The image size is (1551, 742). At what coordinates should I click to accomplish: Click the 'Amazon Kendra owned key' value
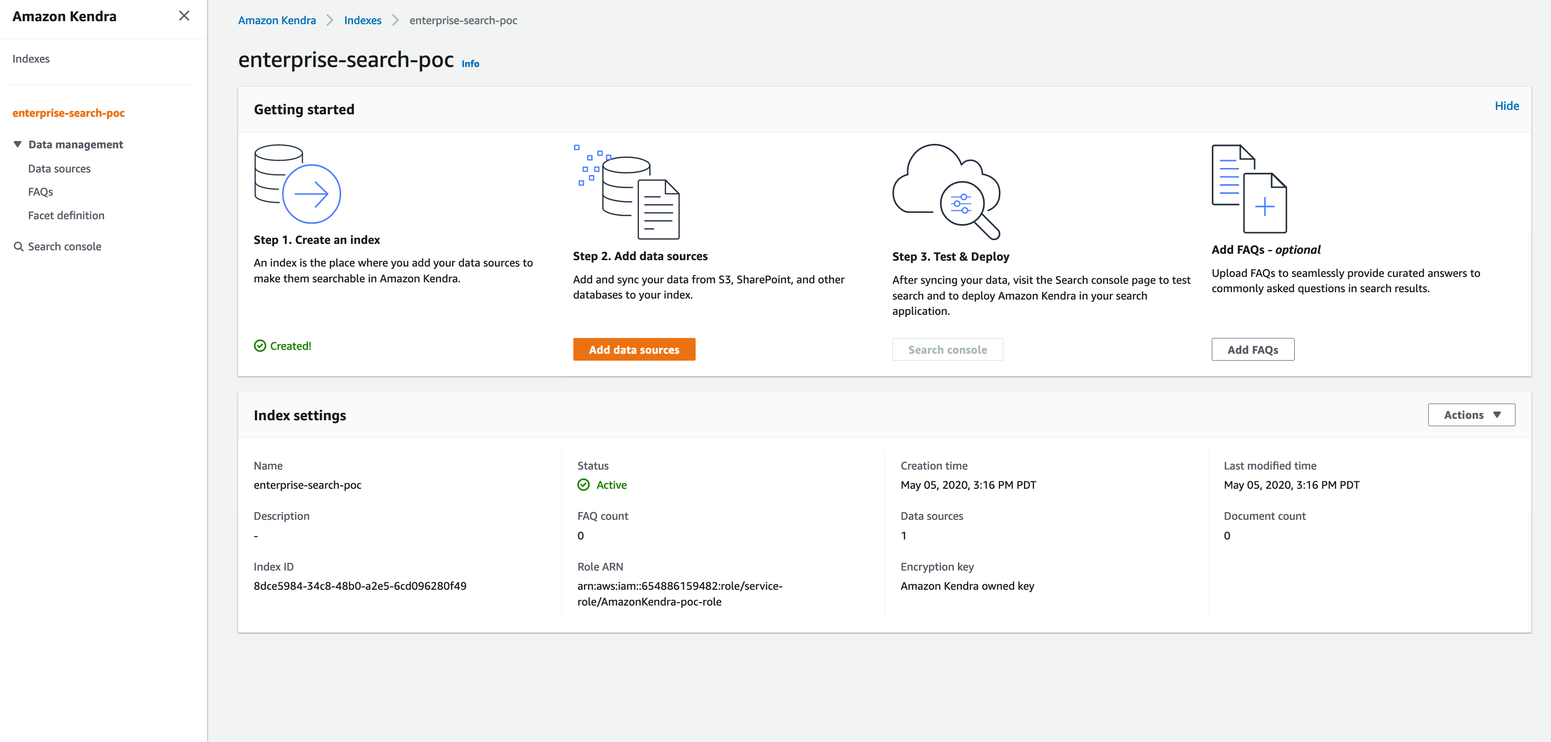[967, 585]
